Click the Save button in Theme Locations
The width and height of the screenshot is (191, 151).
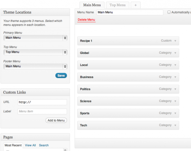pos(61,75)
